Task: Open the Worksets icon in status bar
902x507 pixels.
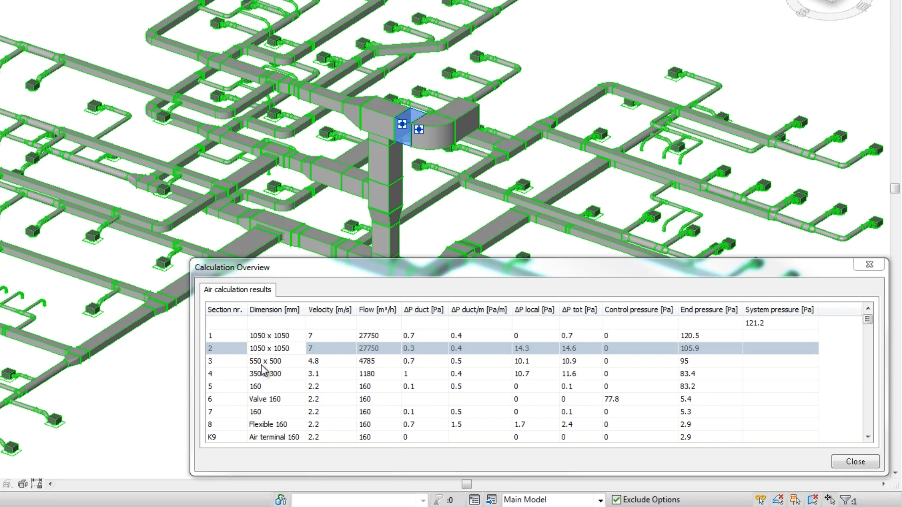Action: pyautogui.click(x=280, y=500)
